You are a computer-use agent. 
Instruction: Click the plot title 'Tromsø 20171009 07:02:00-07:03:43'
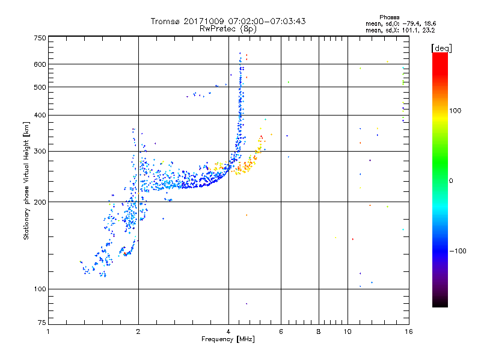point(228,21)
